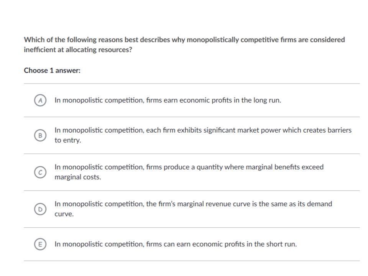Click the words 'marginal costs.' in option C
The width and height of the screenshot is (368, 276).
coord(78,177)
